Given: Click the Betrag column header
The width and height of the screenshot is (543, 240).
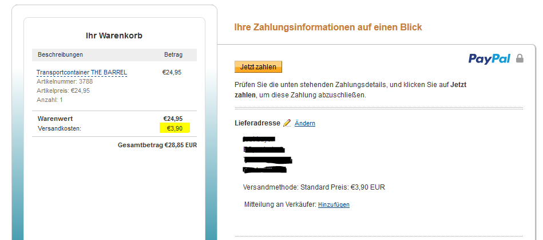Looking at the screenshot, I should click(173, 55).
